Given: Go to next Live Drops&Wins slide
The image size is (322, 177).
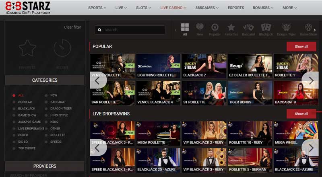Looking at the screenshot, I should [x=310, y=148].
